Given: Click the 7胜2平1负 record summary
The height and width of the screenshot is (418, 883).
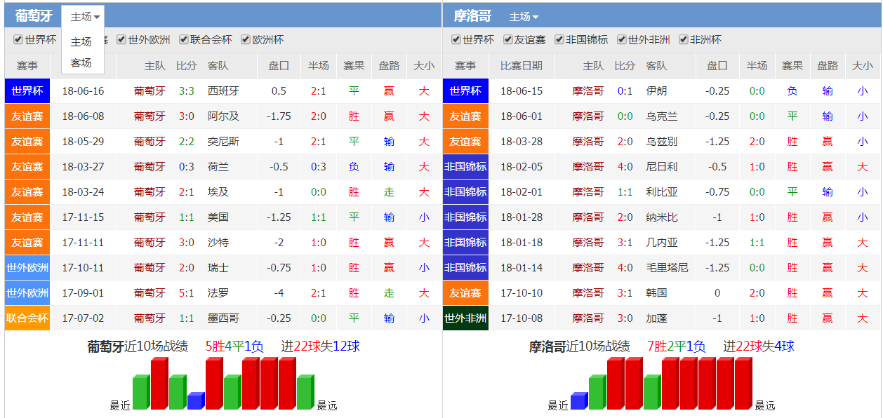Looking at the screenshot, I should coord(677,346).
